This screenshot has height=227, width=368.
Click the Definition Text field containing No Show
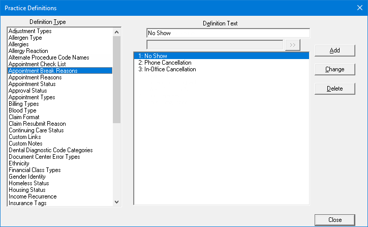click(228, 33)
